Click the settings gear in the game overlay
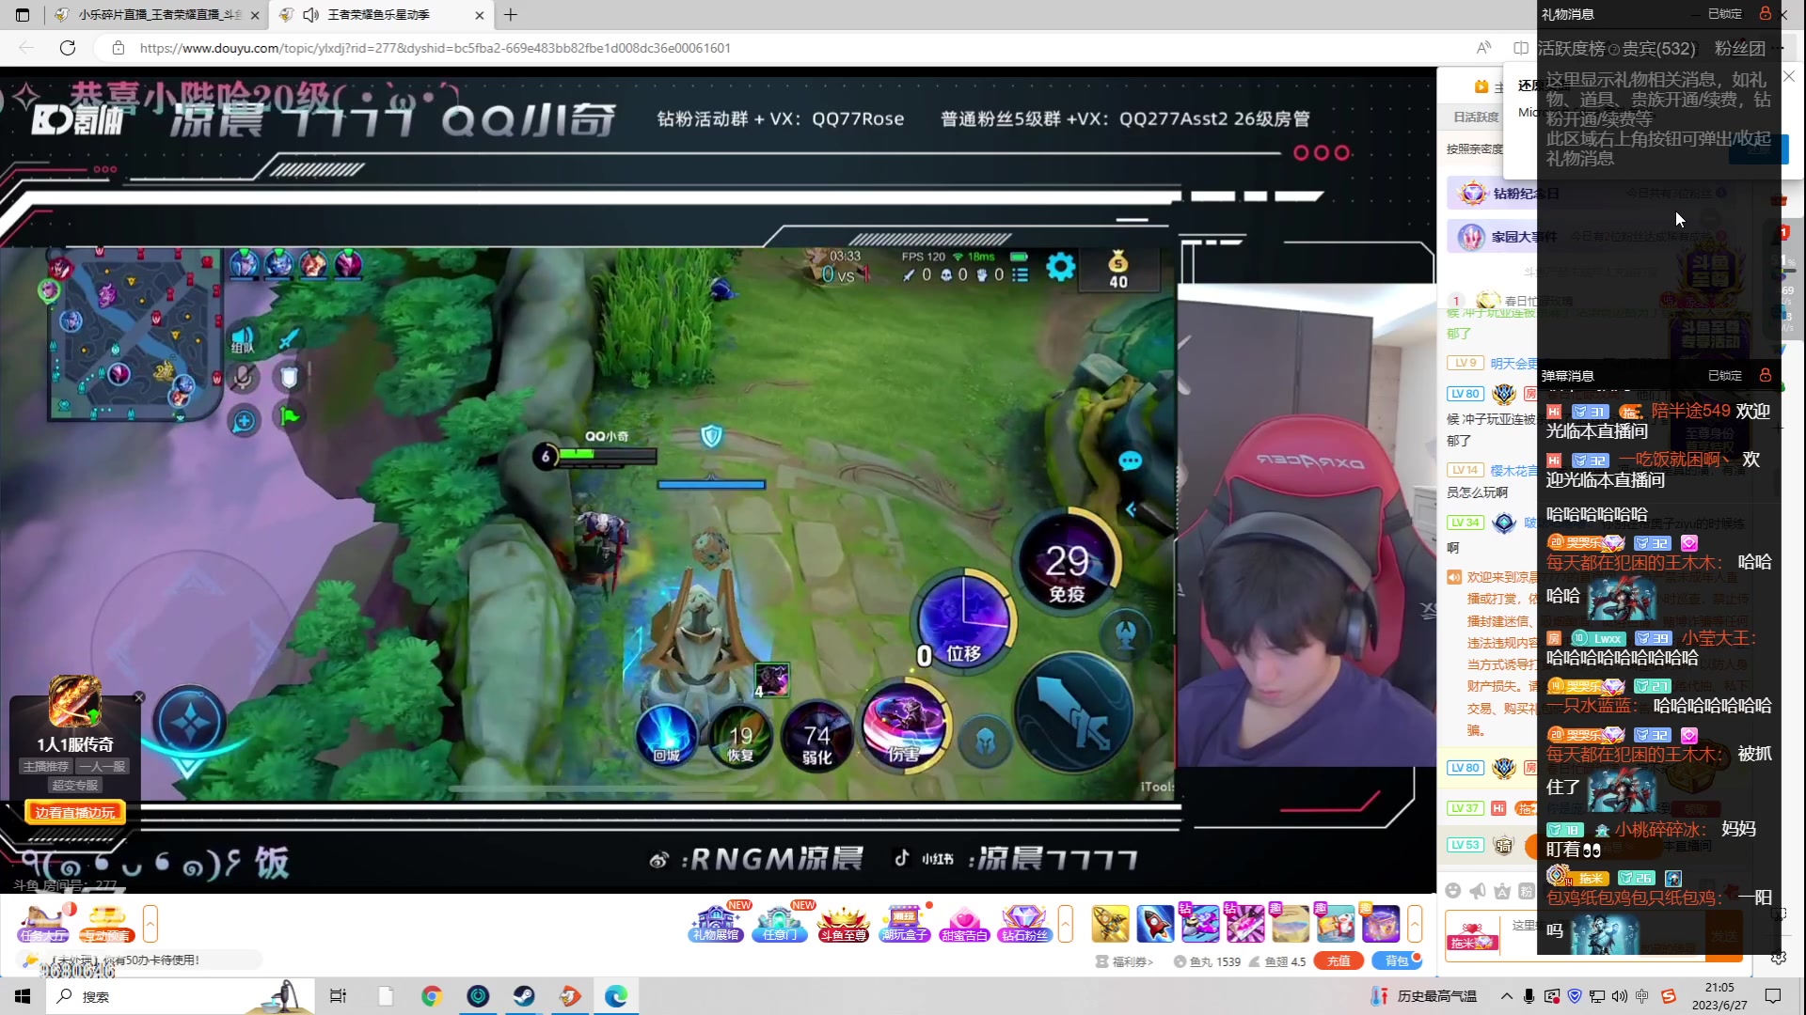The height and width of the screenshot is (1015, 1806). pyautogui.click(x=1061, y=268)
